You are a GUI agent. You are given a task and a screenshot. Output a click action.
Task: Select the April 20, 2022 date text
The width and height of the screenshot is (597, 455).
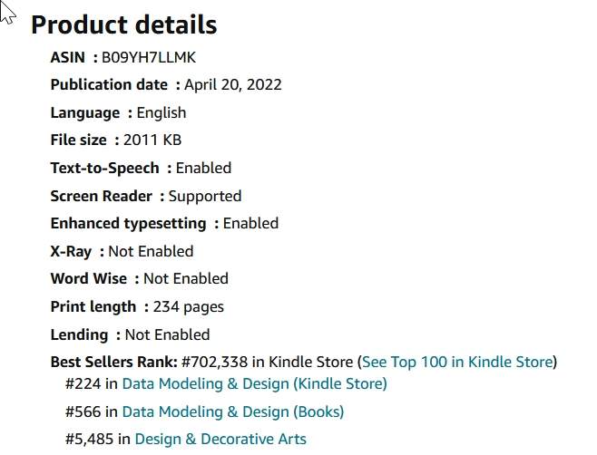[233, 85]
